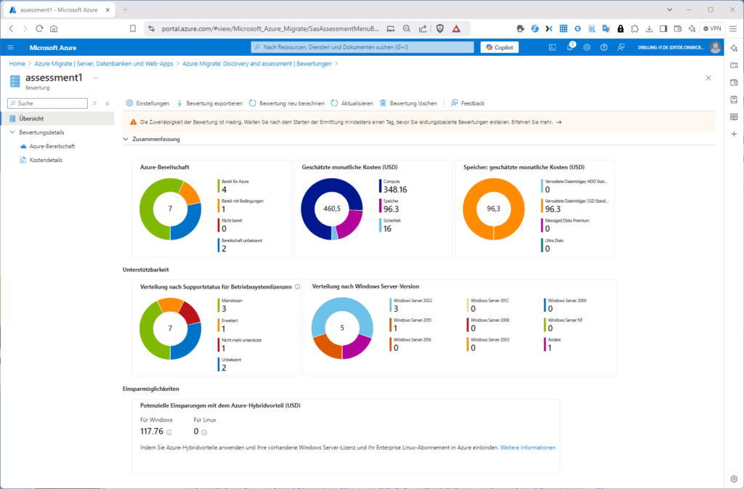Open the Azure portal hamburger menu
744x489 pixels.
10,47
